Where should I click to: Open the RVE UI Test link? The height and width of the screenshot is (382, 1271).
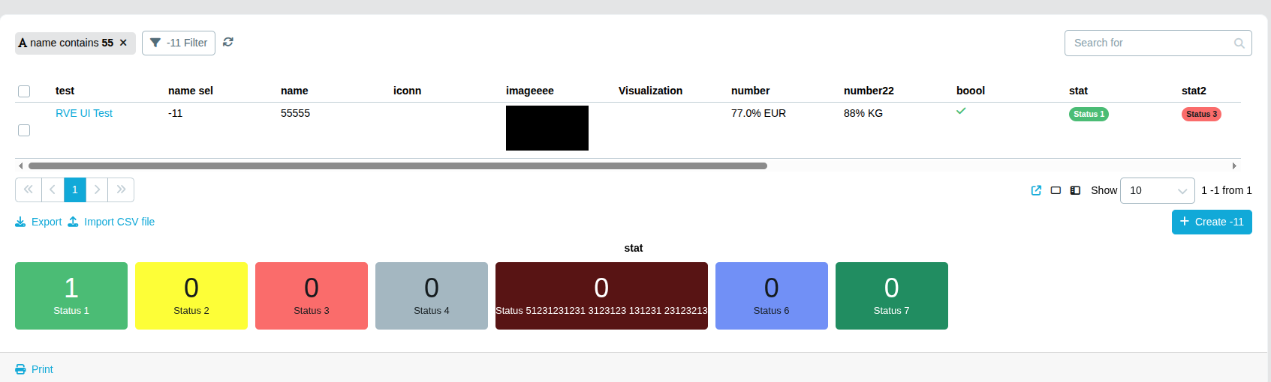click(x=84, y=113)
